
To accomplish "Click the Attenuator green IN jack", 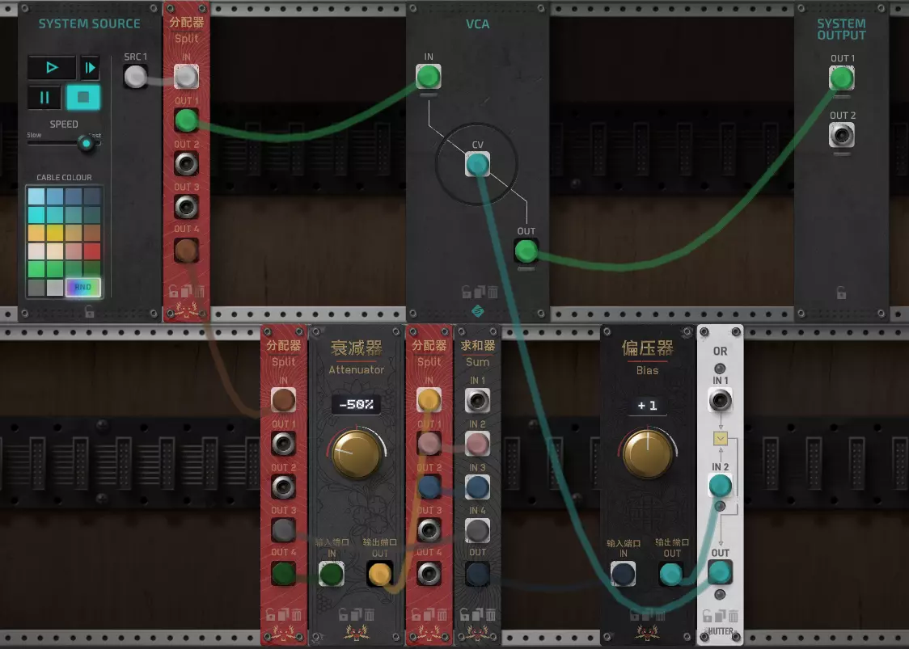I will 332,575.
